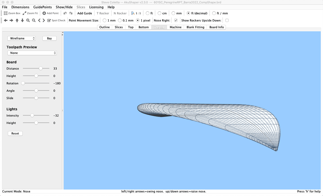Click the Board Height slider
The image size is (323, 196).
click(36, 76)
